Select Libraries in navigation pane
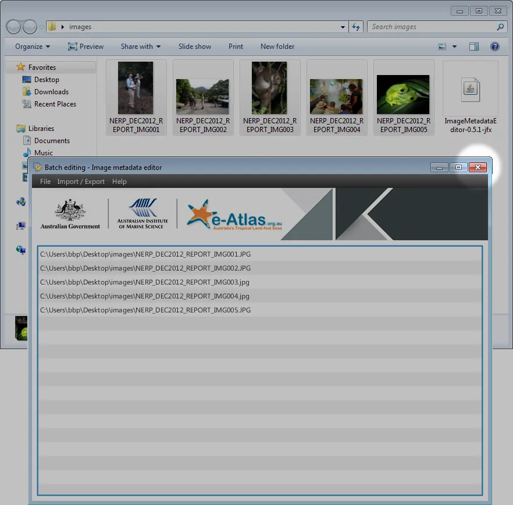Viewport: 513px width, 505px height. click(x=41, y=129)
